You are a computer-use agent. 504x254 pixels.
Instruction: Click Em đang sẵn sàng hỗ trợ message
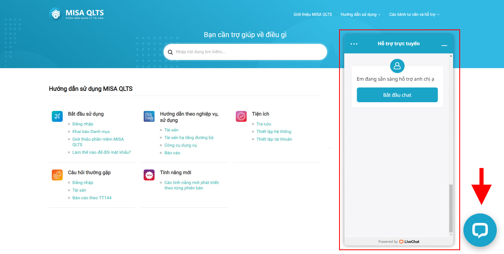click(396, 79)
